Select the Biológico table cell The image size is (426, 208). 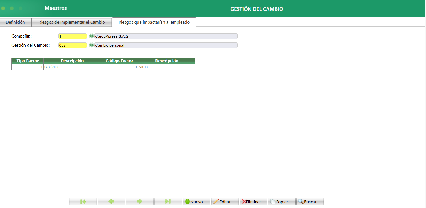pos(72,67)
